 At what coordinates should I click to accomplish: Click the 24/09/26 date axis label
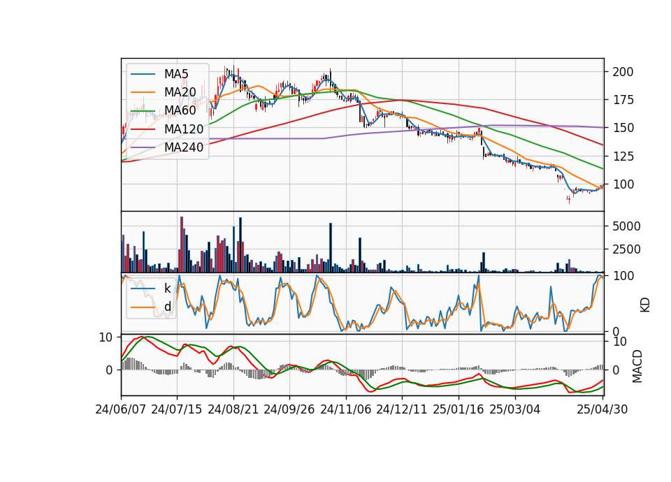[289, 409]
